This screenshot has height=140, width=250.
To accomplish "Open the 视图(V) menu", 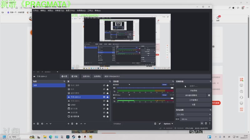I will 50,11.
